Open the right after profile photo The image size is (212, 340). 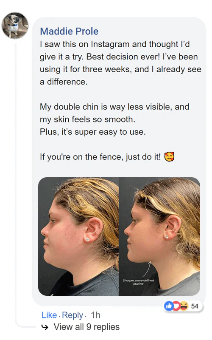click(159, 236)
